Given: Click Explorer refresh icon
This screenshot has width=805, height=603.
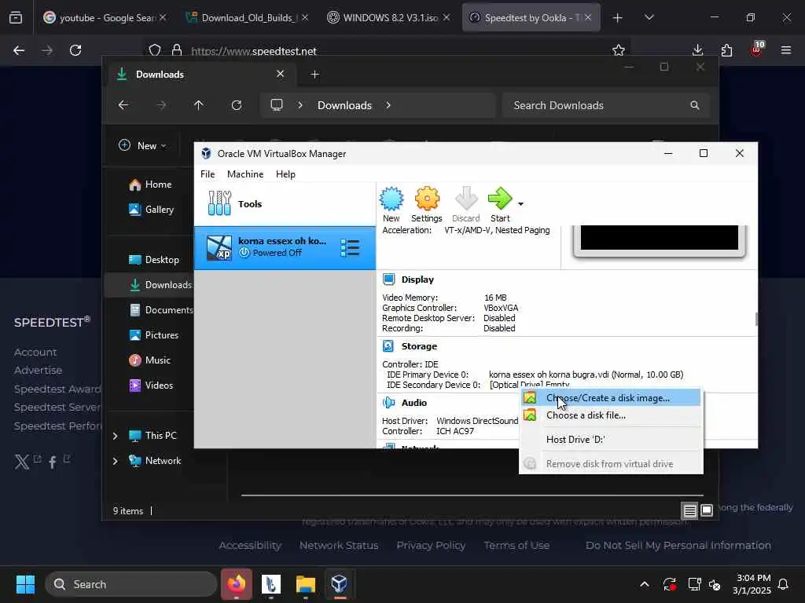Looking at the screenshot, I should tap(236, 105).
